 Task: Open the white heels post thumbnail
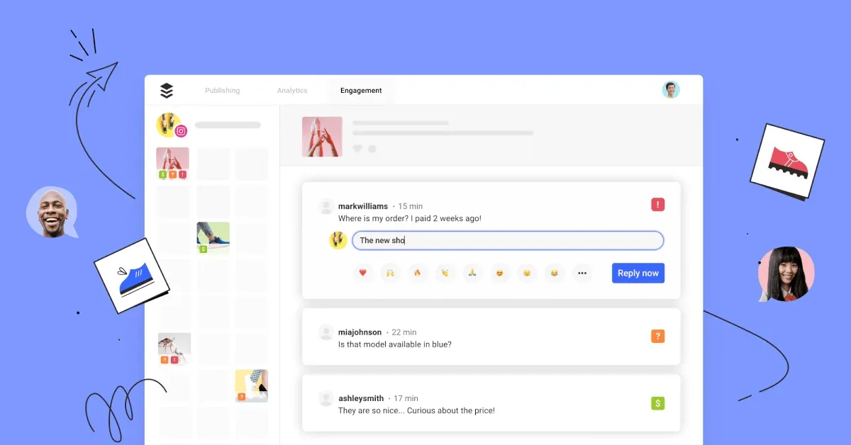point(174,349)
